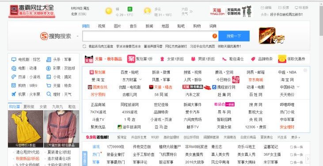The image size is (323, 166).
Task: Click the pink 聚 Juhuasuan icon
Action: [131, 59]
